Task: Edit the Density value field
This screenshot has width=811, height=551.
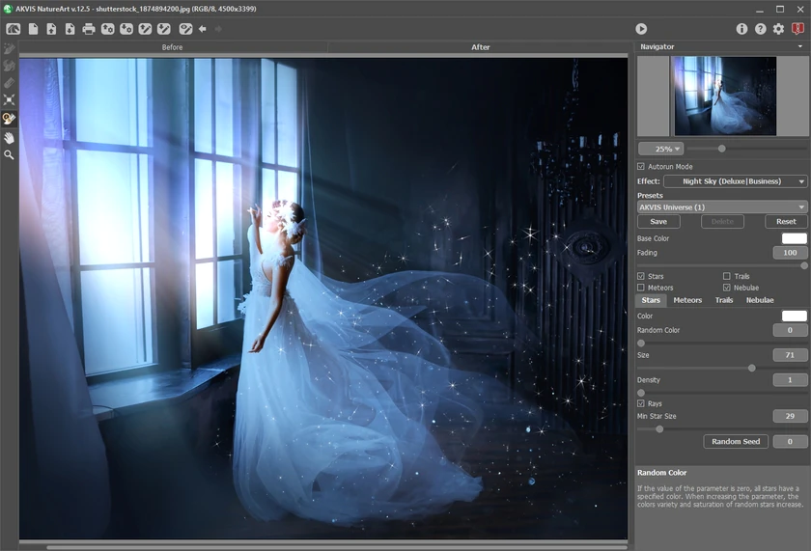Action: (790, 380)
